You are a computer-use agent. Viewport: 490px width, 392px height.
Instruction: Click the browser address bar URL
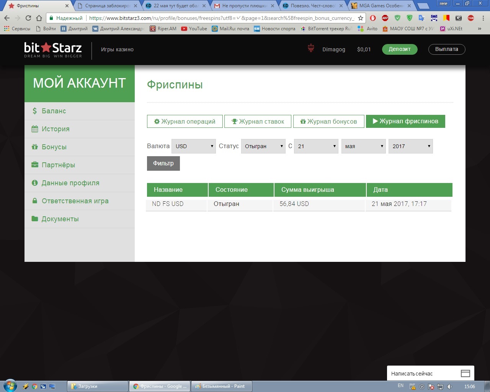point(221,18)
